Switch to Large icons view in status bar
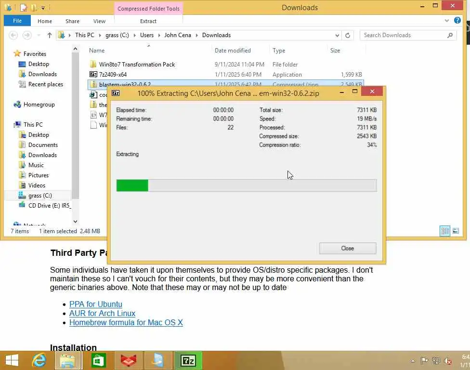Viewport: 470px width, 370px height. (x=456, y=231)
